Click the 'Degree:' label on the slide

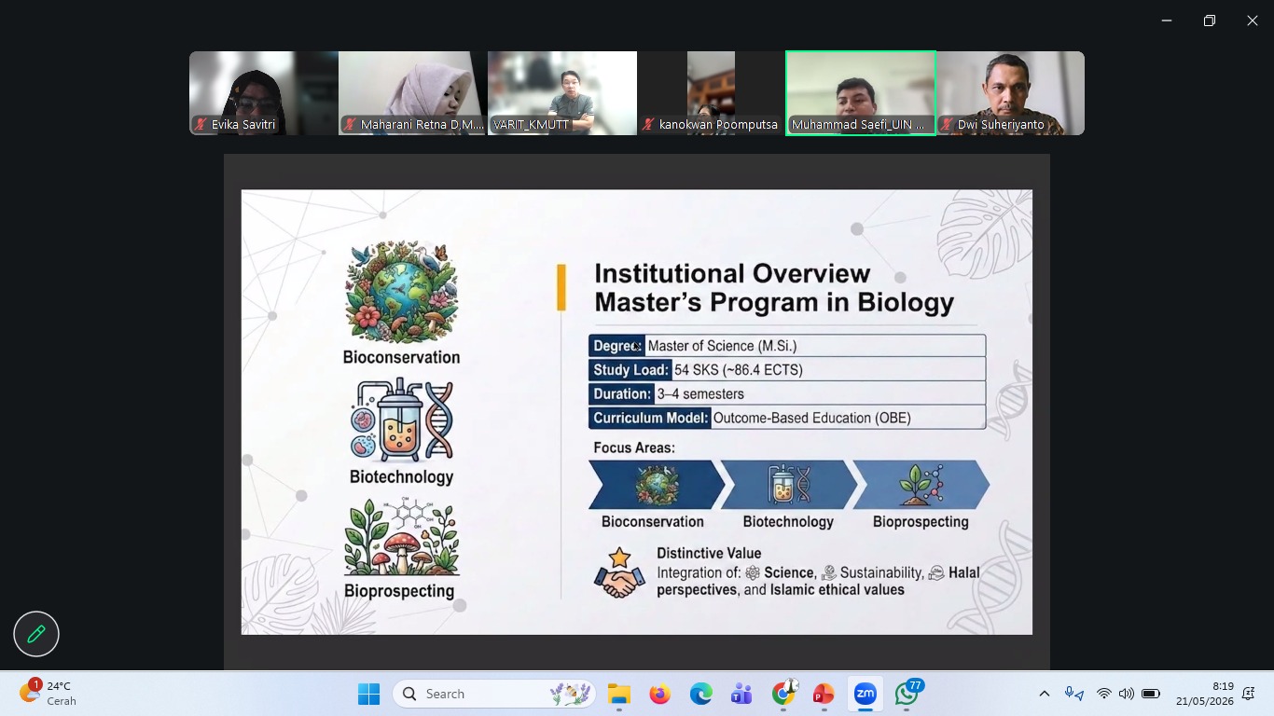pyautogui.click(x=616, y=346)
